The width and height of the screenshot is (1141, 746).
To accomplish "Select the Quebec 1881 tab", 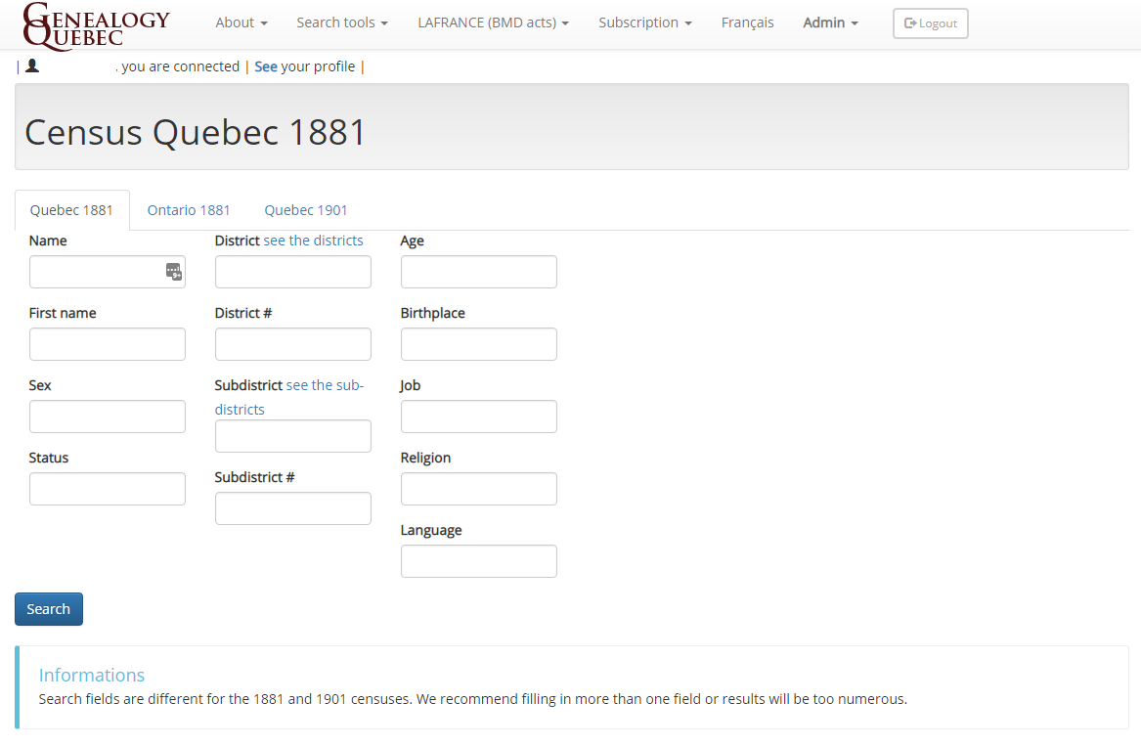I will (x=71, y=210).
